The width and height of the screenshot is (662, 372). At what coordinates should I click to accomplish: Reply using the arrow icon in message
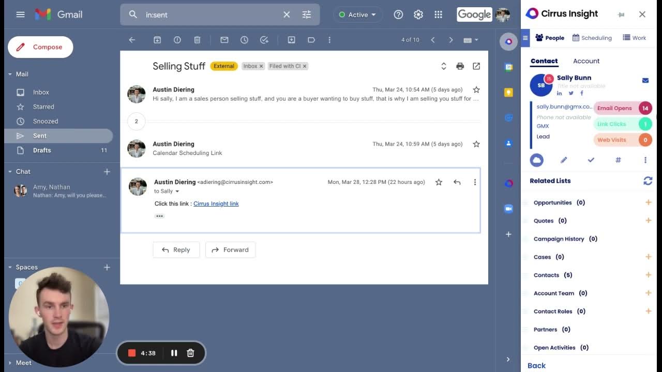457,182
